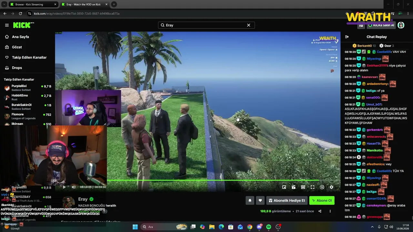Image resolution: width=413 pixels, height=232 pixels.
Task: Open a new browser tab
Action: 114,5
